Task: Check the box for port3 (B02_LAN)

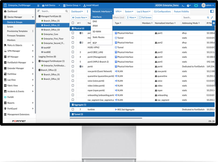Action: tap(73, 52)
